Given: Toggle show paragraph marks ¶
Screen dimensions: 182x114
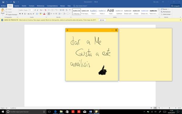Looking at the screenshot, I should coord(70,10).
